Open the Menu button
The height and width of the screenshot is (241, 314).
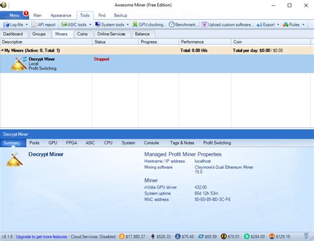[x=15, y=15]
